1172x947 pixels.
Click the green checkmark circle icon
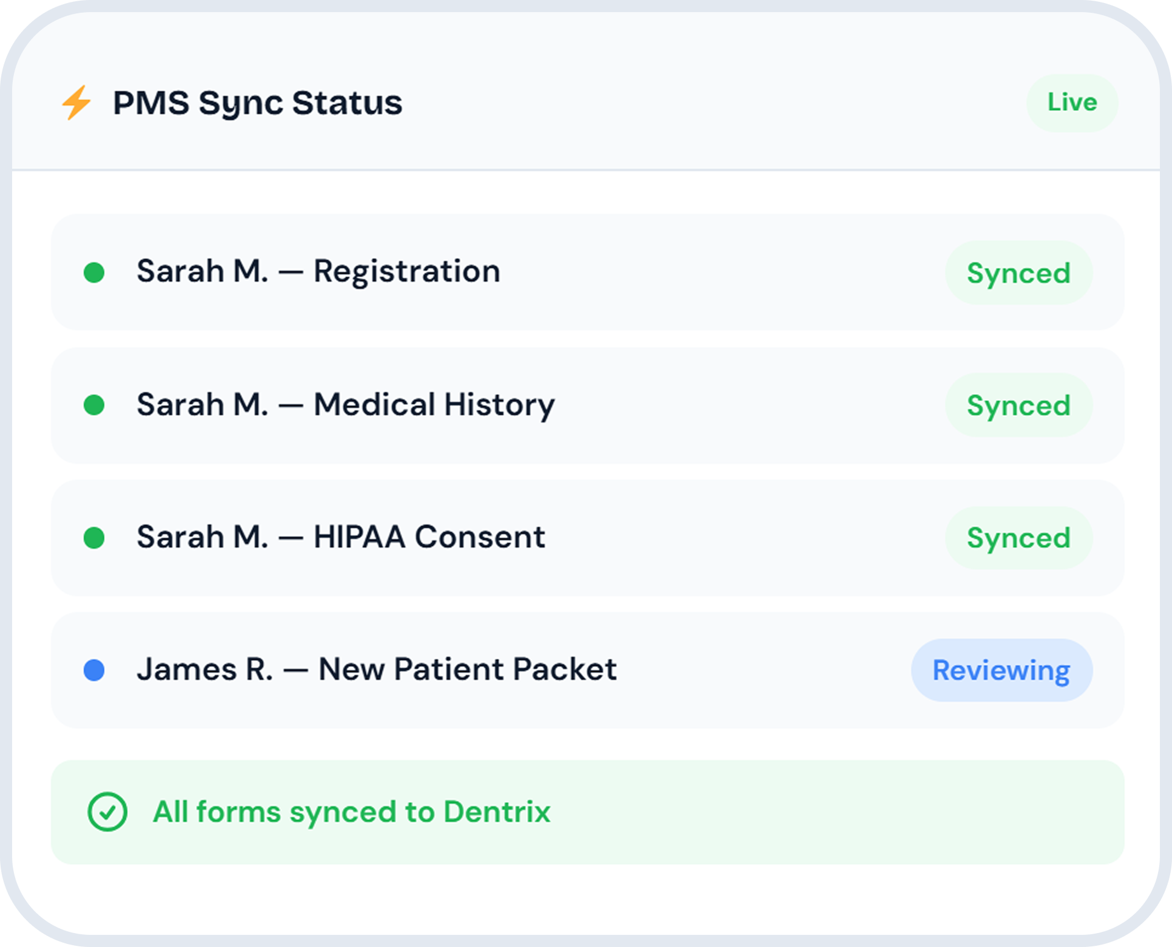coord(107,812)
